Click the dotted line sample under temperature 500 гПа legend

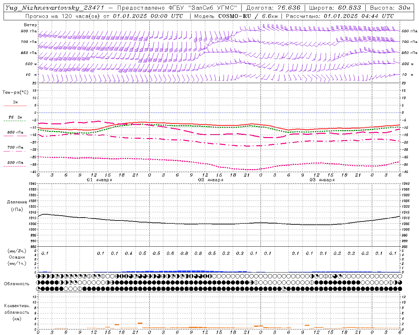[x=15, y=166]
